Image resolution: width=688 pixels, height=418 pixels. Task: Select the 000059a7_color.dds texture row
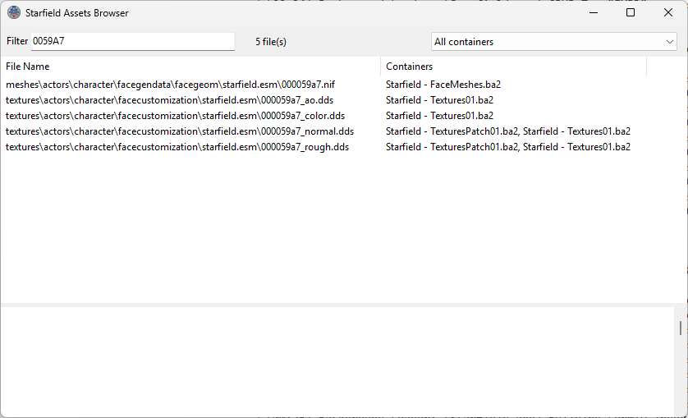click(175, 116)
